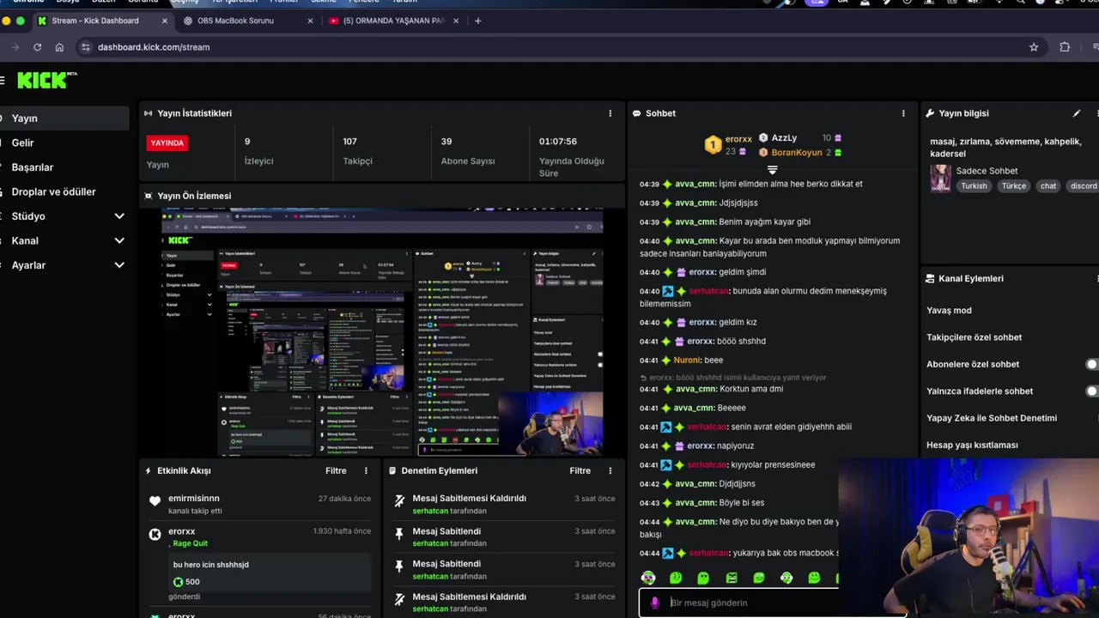Click Yapay Zeka ile Sohbet Denetimi
This screenshot has height=618, width=1099.
click(x=992, y=418)
